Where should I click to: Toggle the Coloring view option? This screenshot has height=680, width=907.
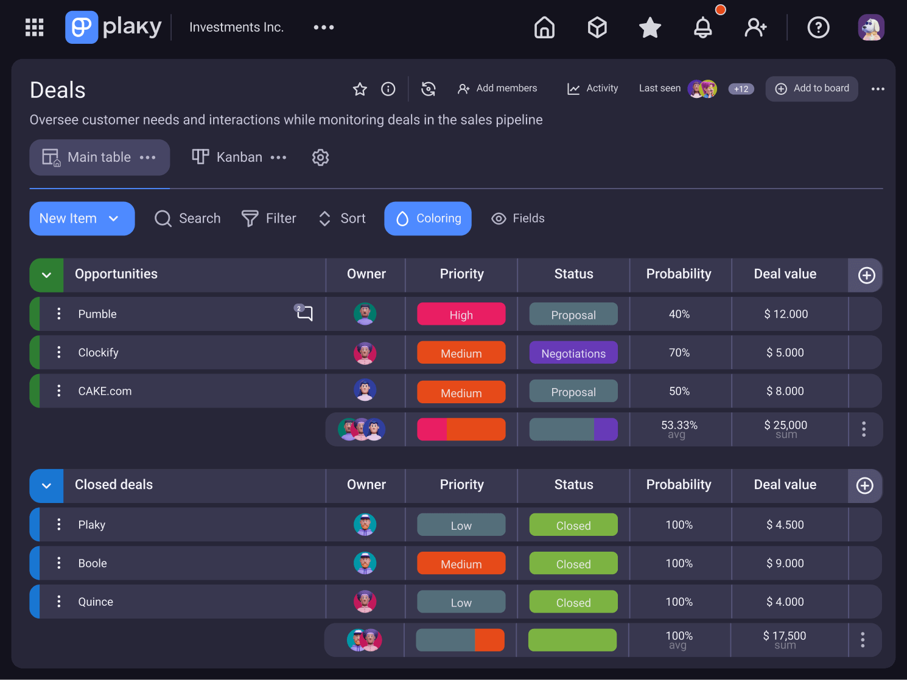[427, 218]
